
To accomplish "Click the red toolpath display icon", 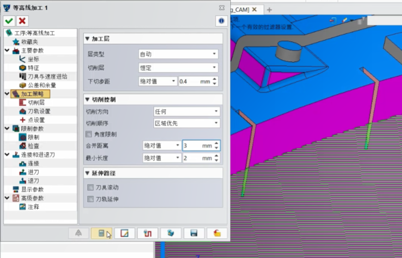I will (148, 233).
